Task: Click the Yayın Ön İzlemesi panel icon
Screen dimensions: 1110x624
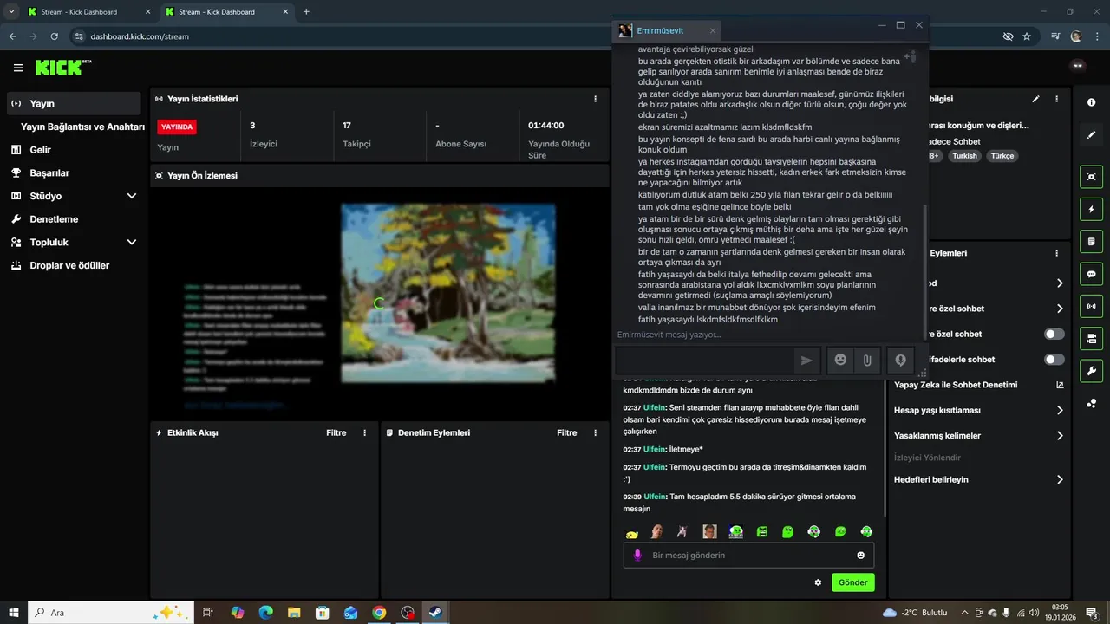Action: click(x=159, y=175)
